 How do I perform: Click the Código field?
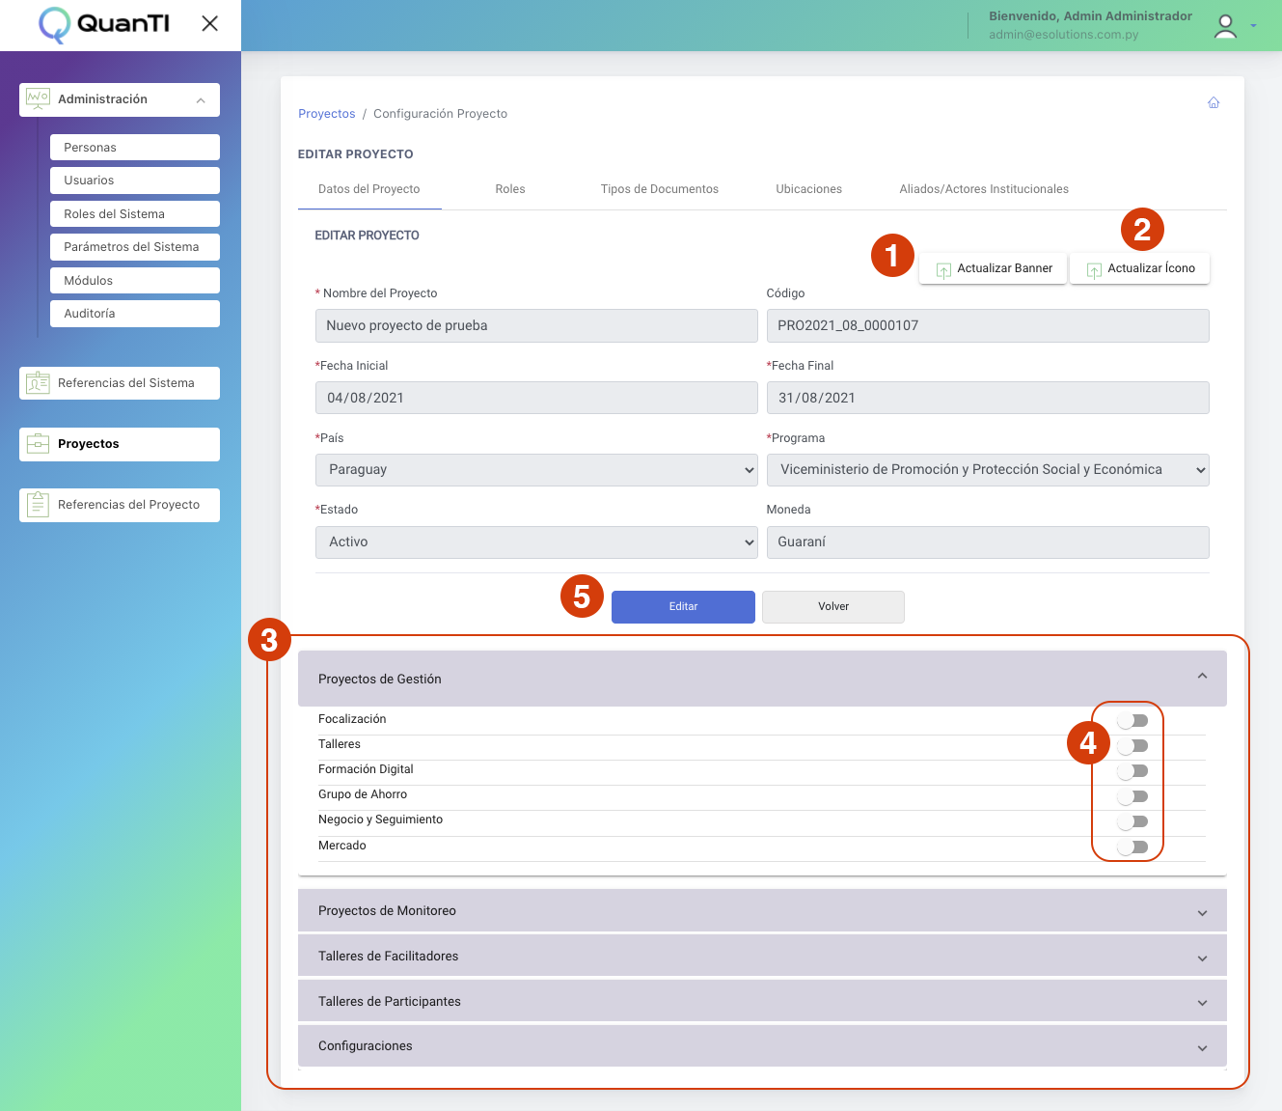[x=988, y=325]
